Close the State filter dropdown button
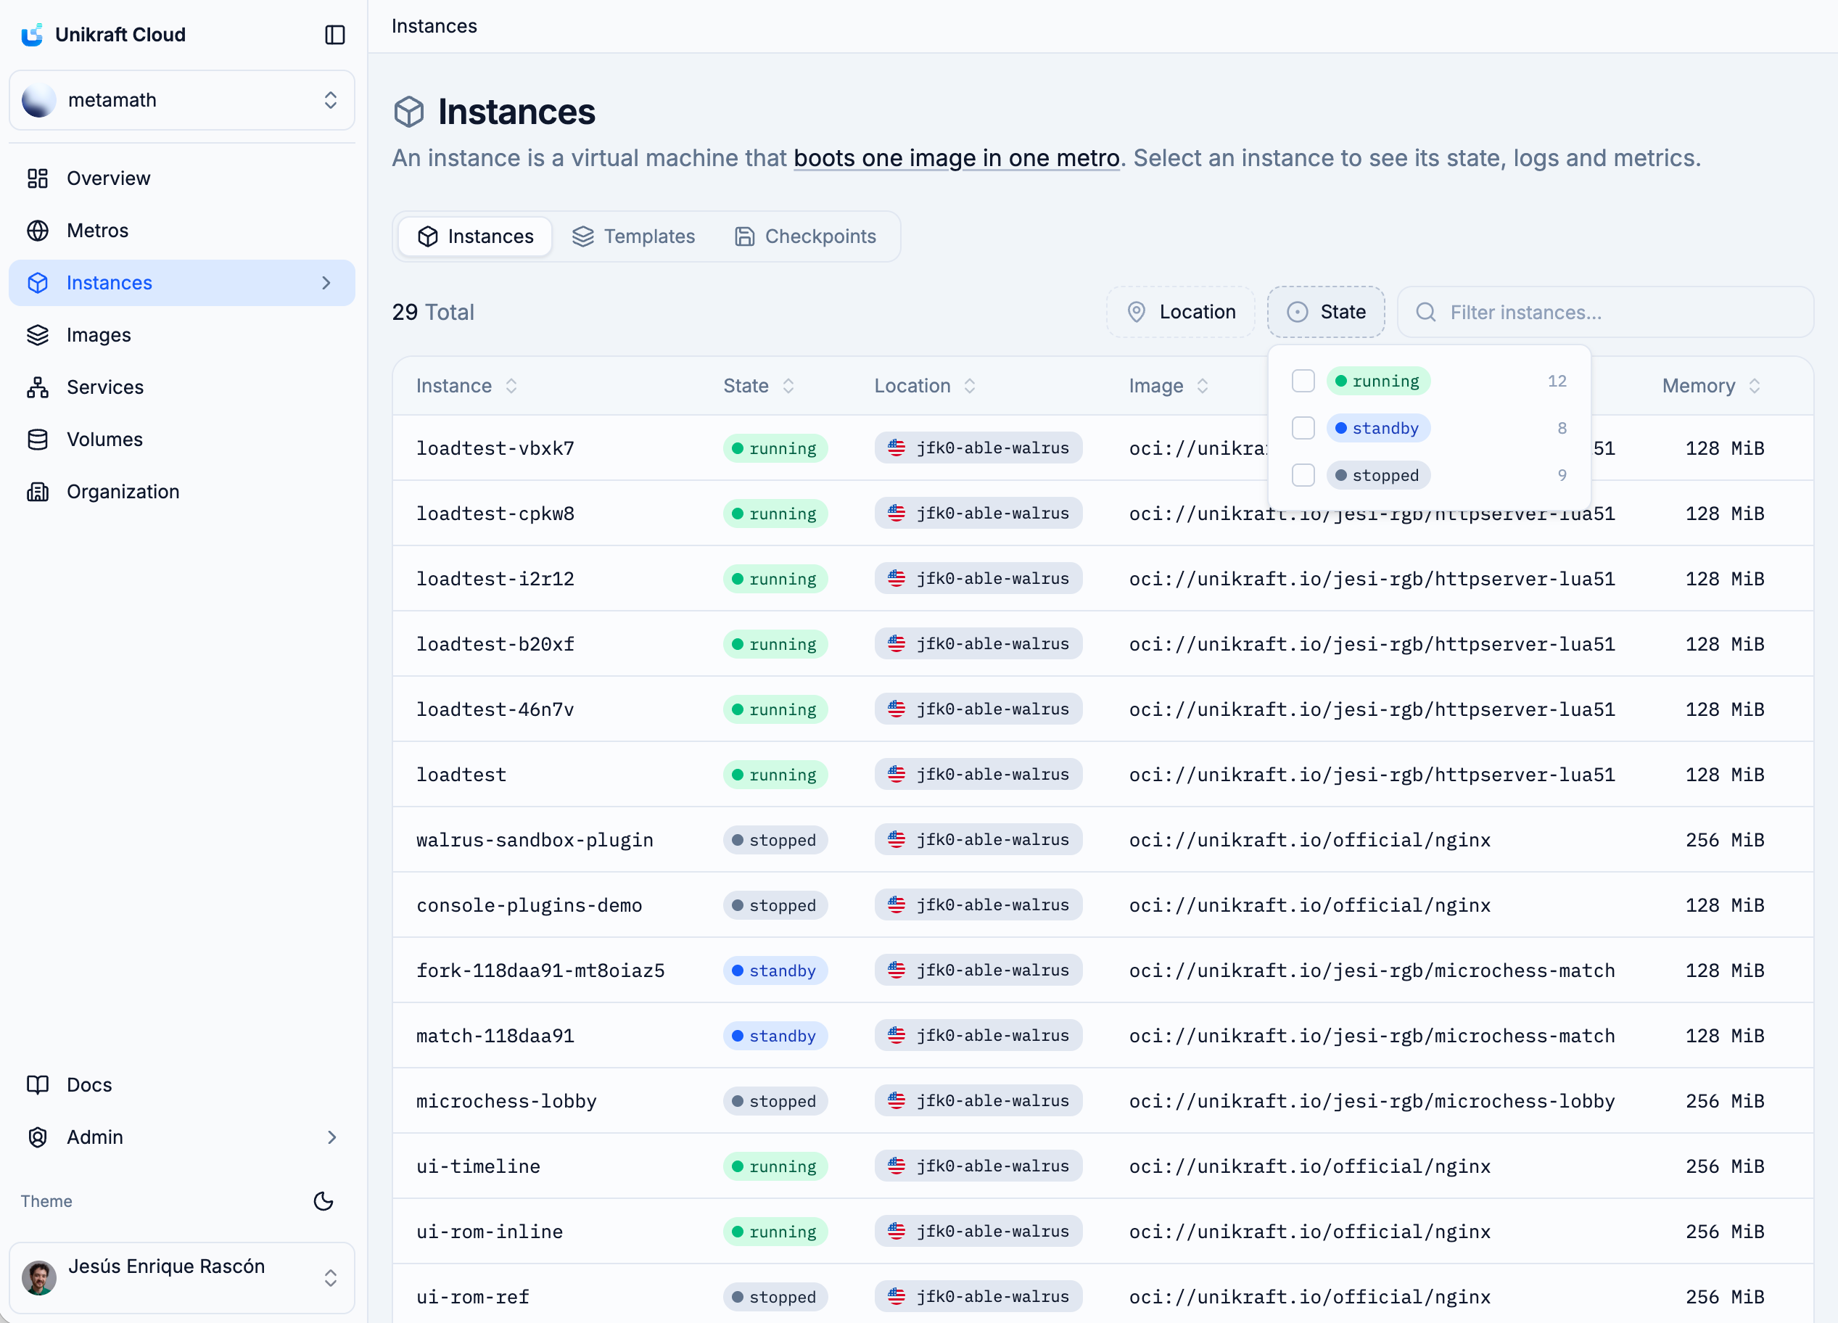1838x1323 pixels. (1326, 312)
